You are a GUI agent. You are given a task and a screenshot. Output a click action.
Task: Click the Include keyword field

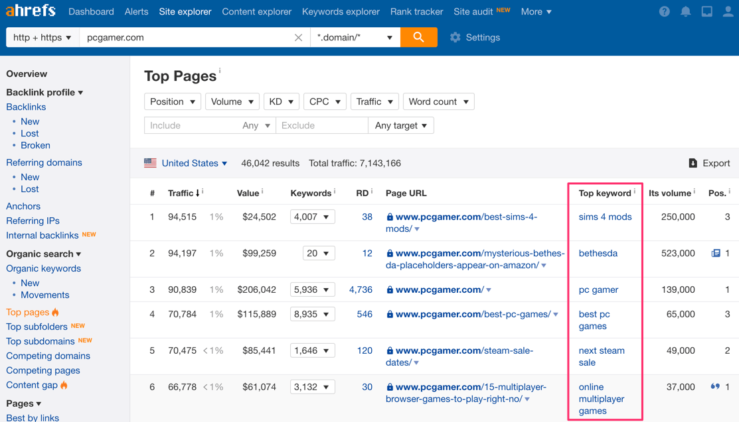pos(191,126)
